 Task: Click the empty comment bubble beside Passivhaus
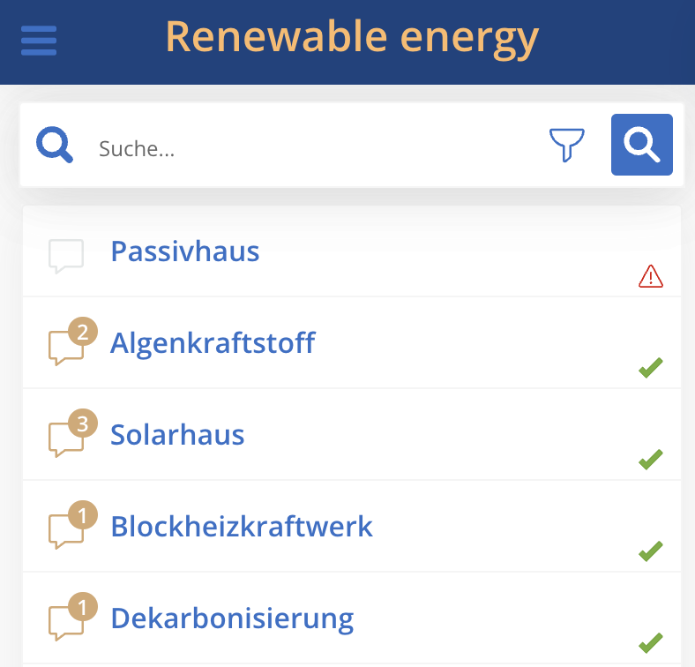click(66, 256)
